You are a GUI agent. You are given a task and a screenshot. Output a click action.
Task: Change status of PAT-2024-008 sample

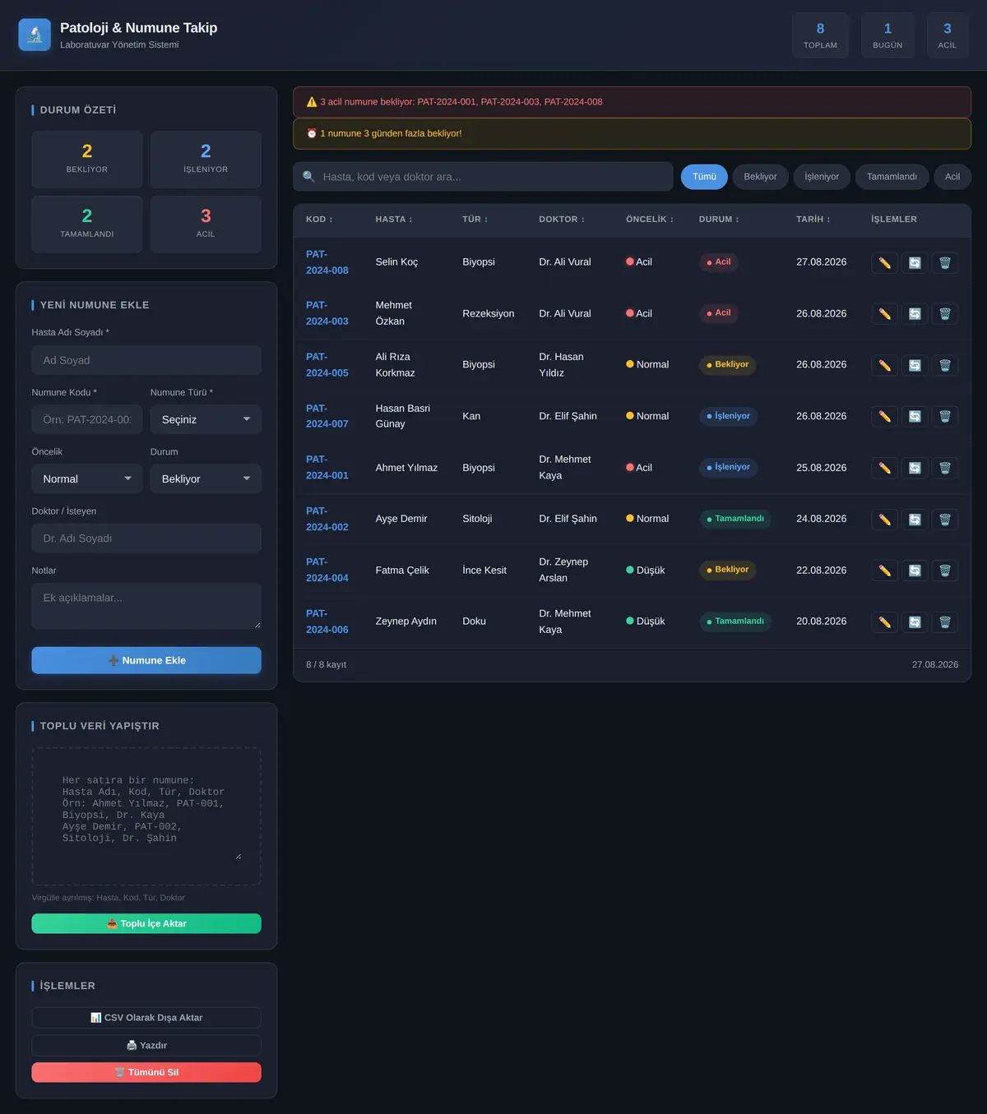click(x=915, y=263)
